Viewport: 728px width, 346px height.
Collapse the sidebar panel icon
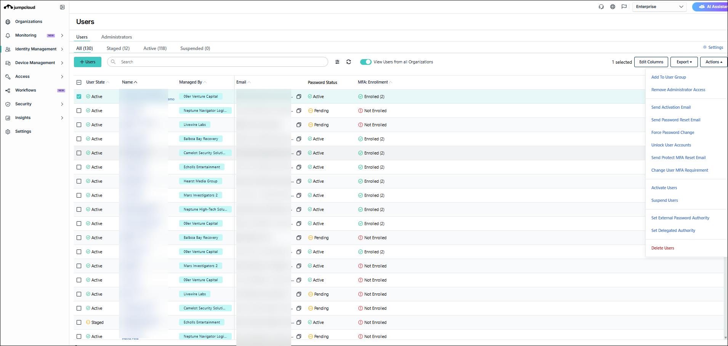coord(62,7)
